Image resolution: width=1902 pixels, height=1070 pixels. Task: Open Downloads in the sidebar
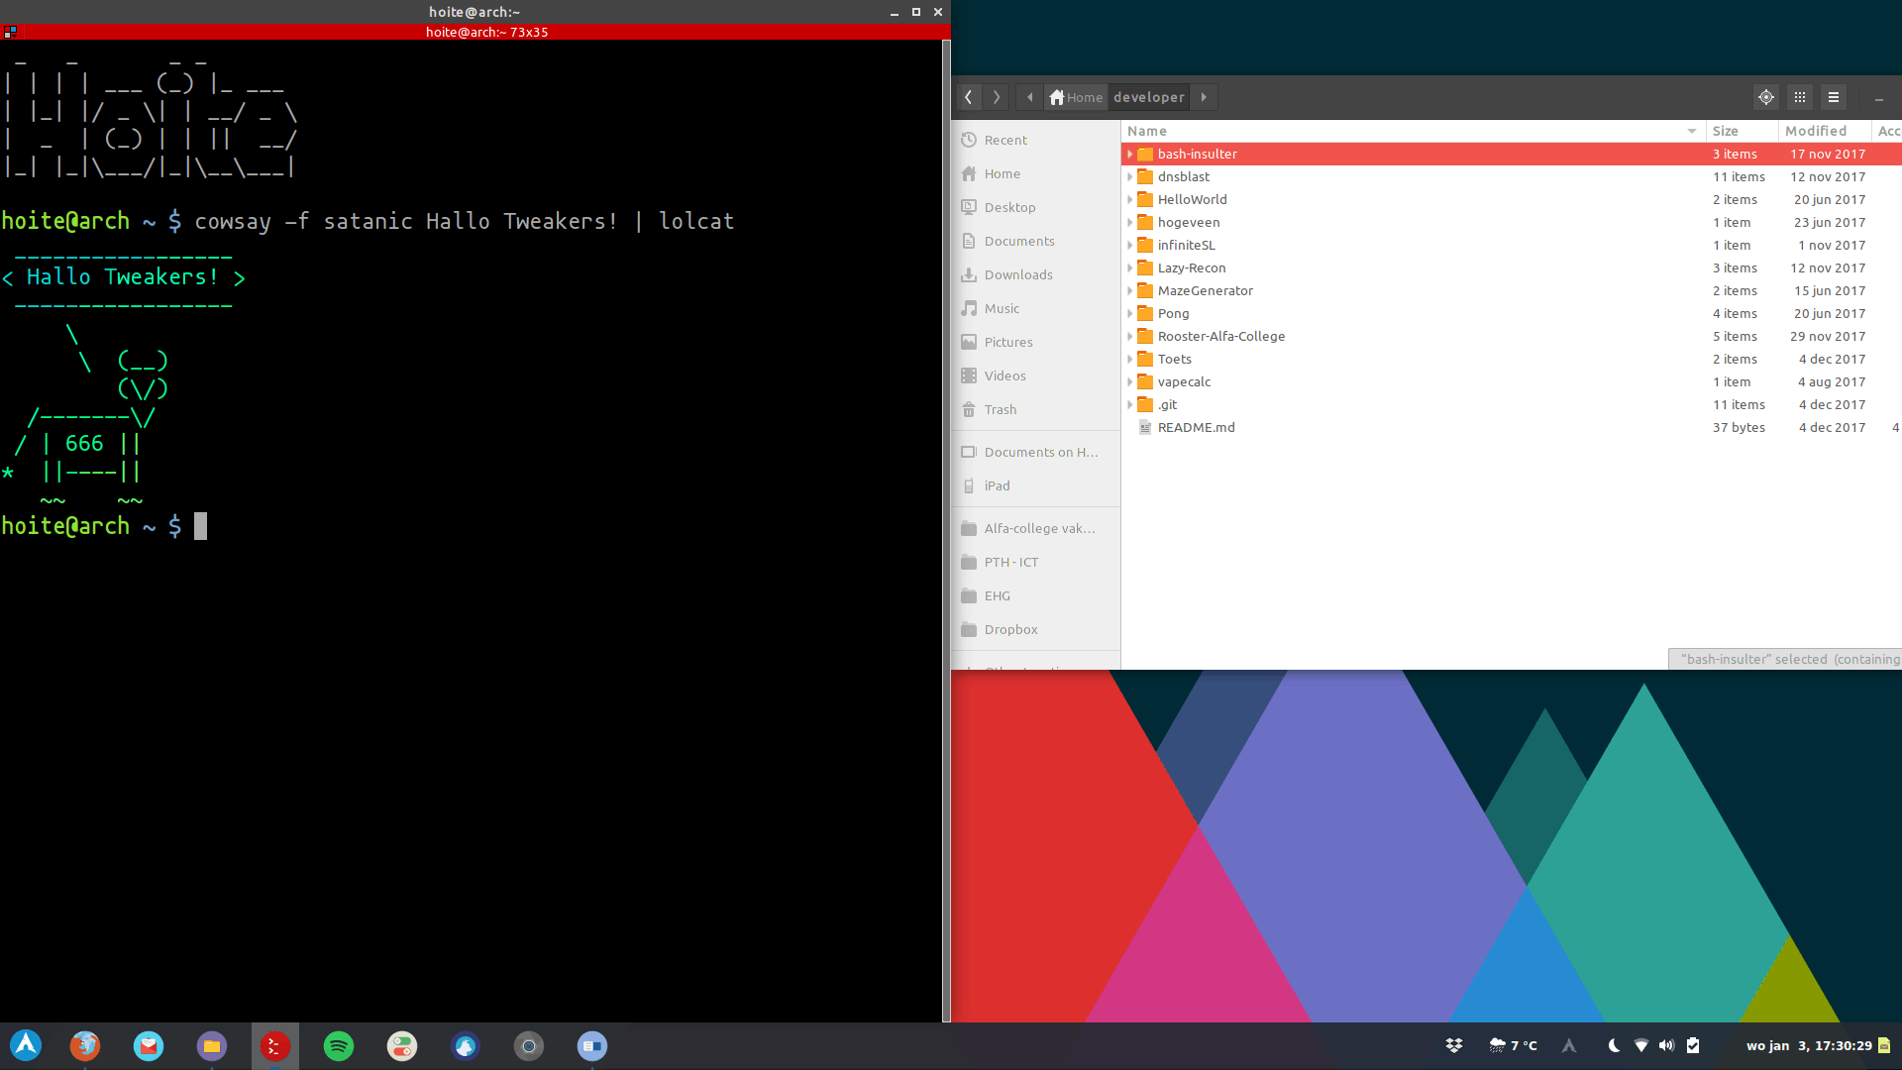pyautogui.click(x=1018, y=274)
